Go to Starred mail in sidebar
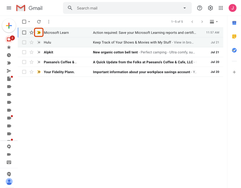The image size is (241, 188). [x=9, y=47]
